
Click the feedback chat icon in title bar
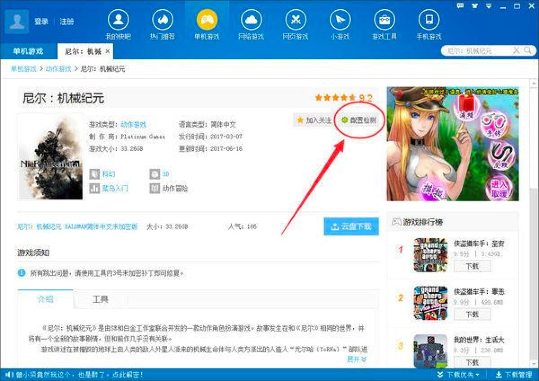[x=460, y=5]
